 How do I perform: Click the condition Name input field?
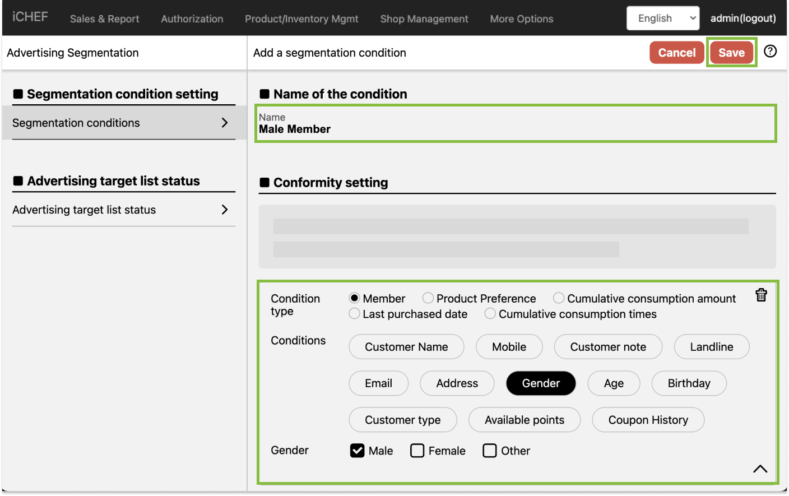(516, 129)
